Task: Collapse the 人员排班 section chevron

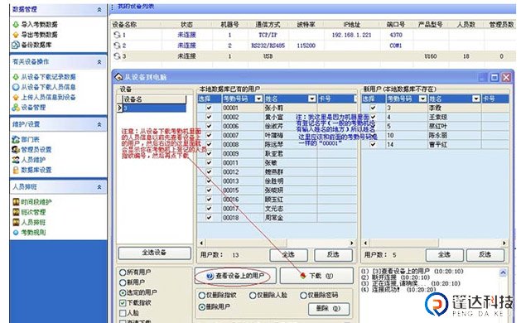Action: tap(99, 187)
